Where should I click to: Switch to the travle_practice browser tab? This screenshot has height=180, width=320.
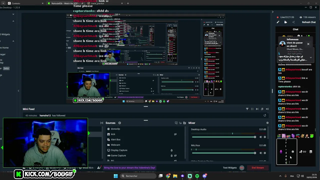click(x=105, y=3)
